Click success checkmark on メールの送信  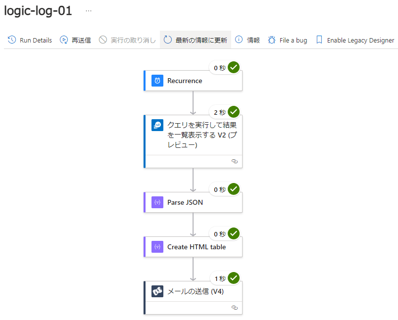coord(234,278)
